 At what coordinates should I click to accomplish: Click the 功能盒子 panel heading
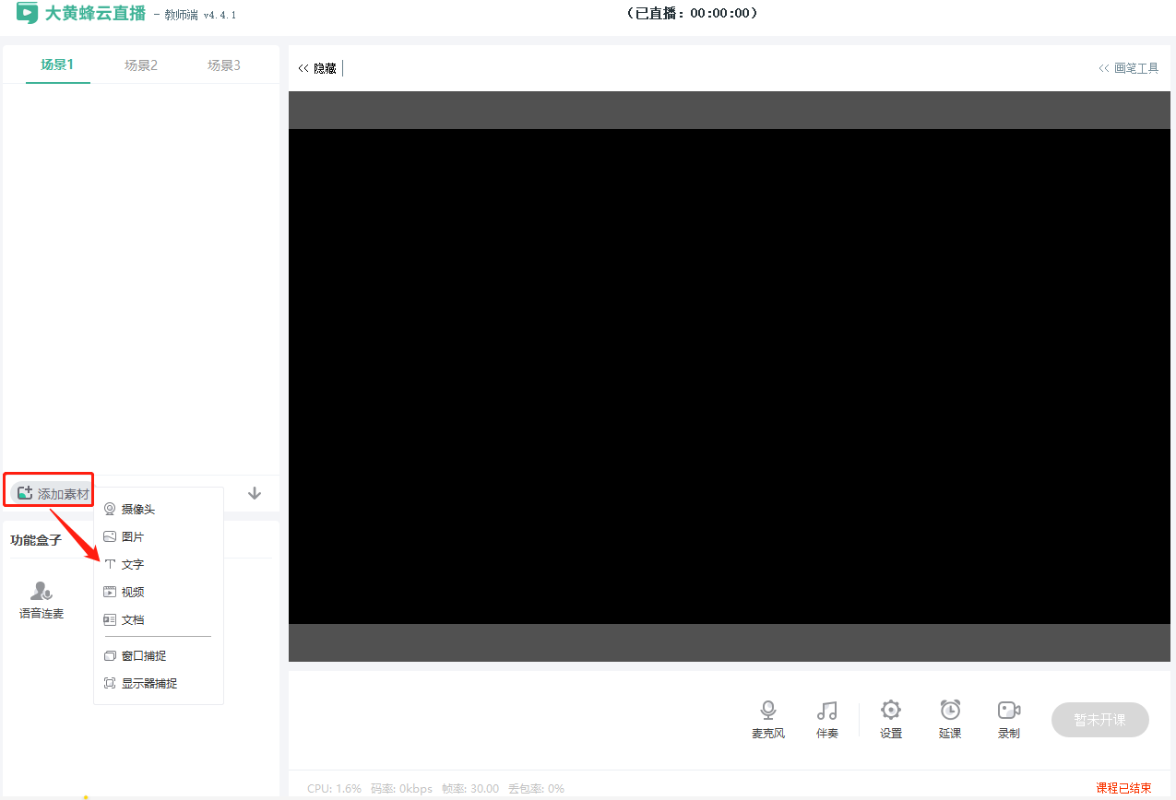coord(36,540)
